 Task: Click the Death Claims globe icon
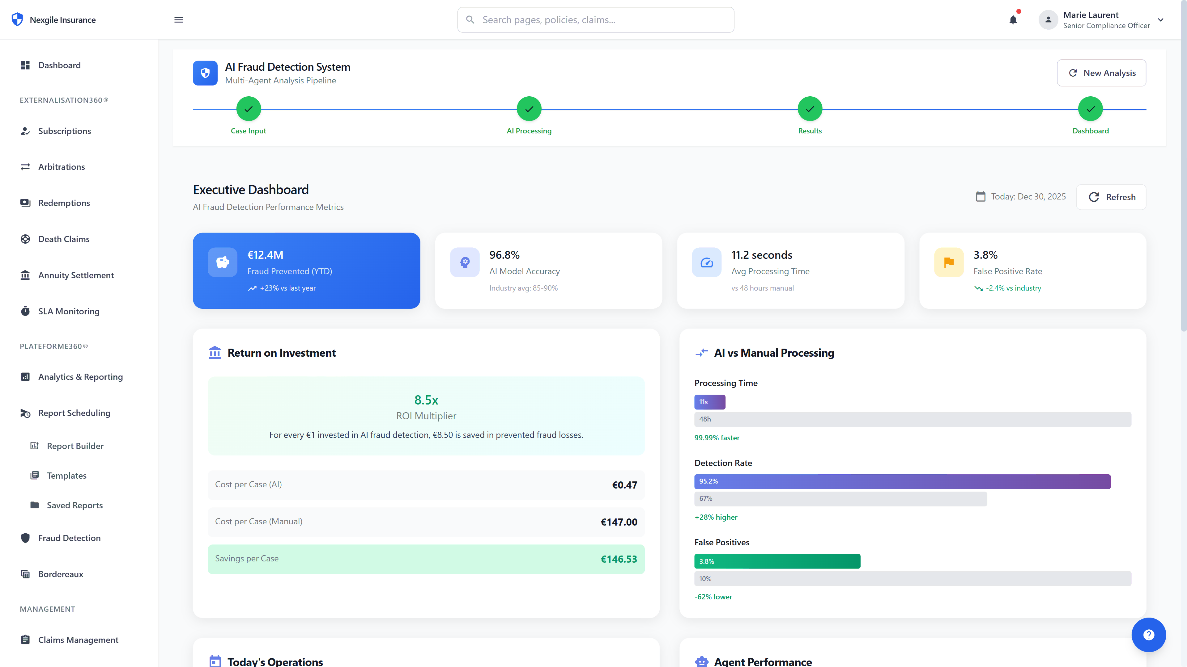[x=25, y=239]
